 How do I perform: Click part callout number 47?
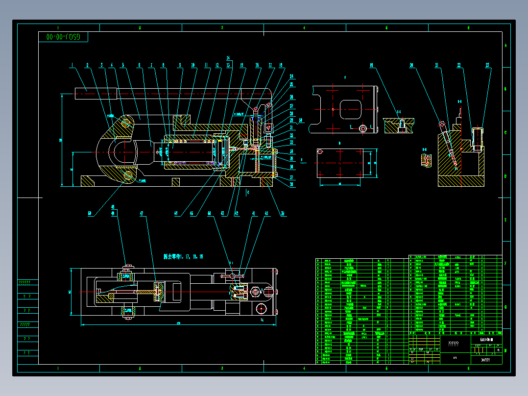tap(142, 213)
